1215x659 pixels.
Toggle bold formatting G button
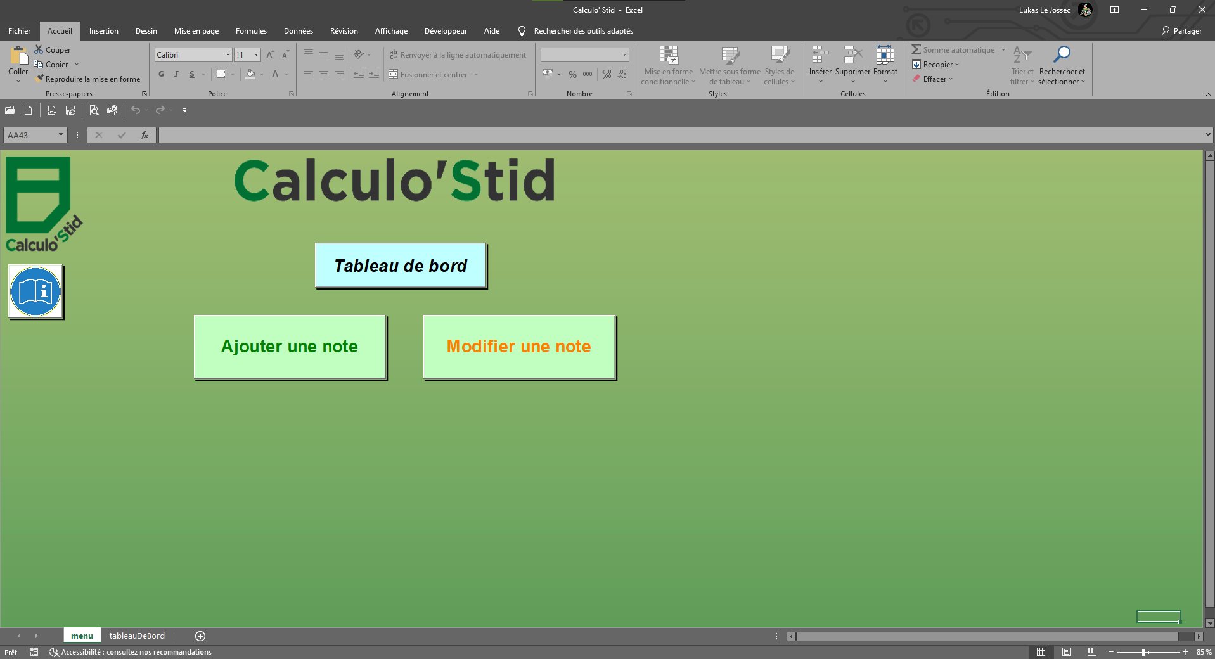tap(161, 74)
